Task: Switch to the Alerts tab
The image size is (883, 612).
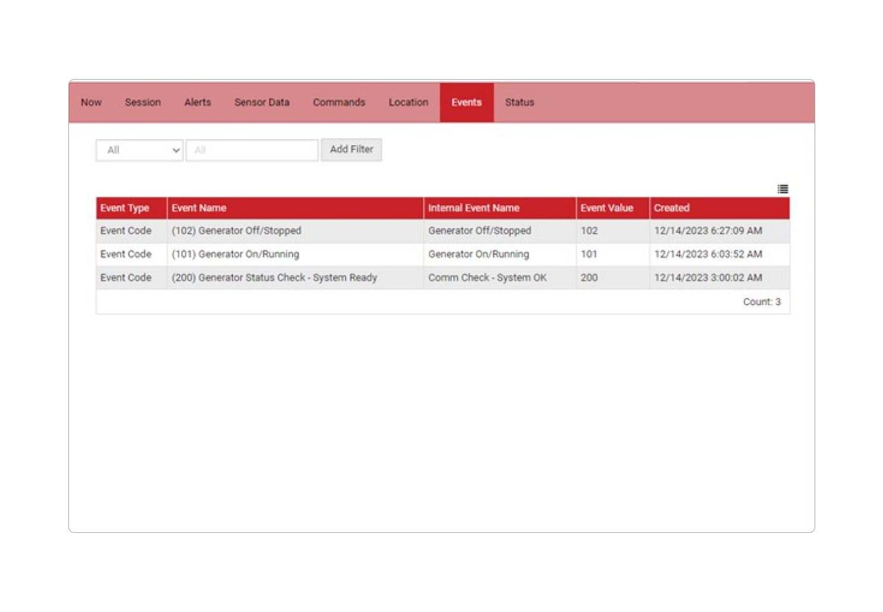Action: [197, 102]
